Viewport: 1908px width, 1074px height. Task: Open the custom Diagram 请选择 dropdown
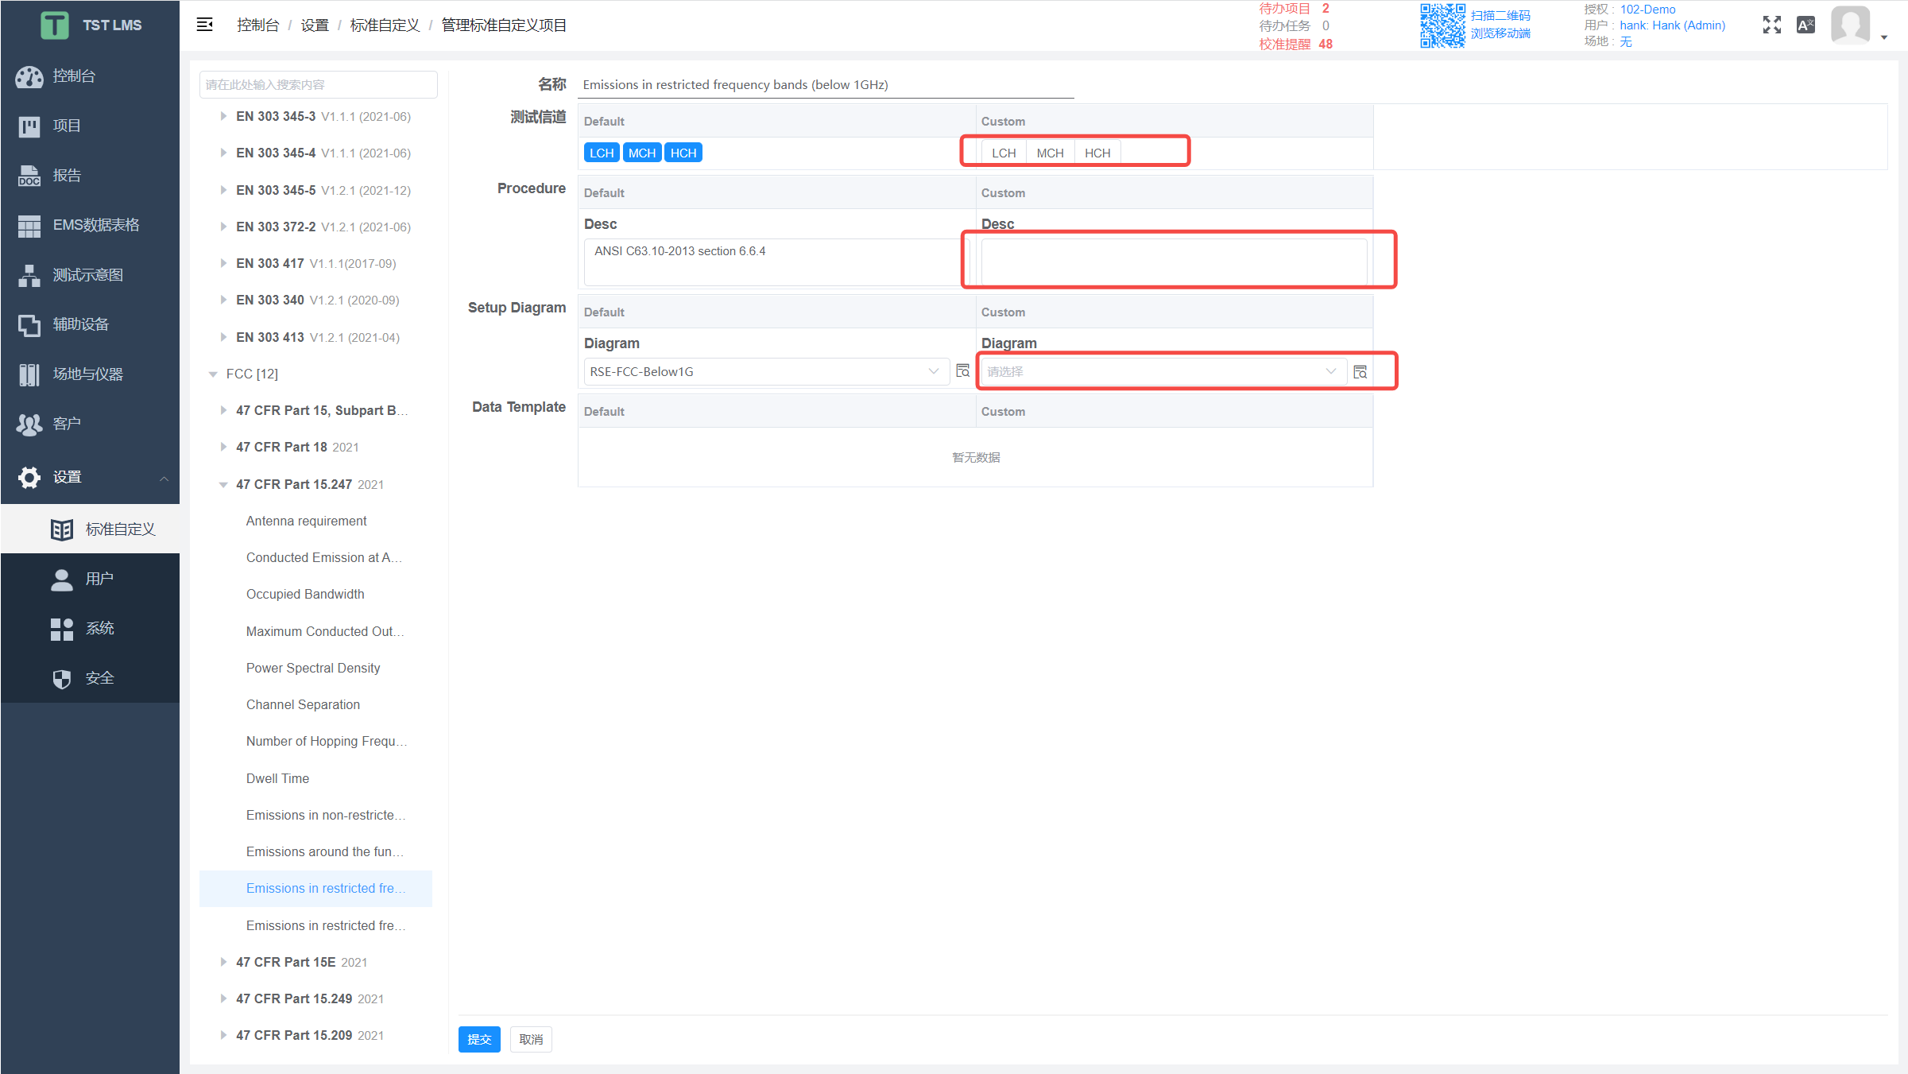click(x=1164, y=371)
